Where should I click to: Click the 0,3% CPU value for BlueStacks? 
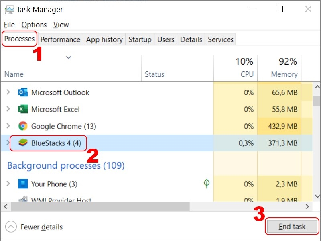tap(246, 143)
